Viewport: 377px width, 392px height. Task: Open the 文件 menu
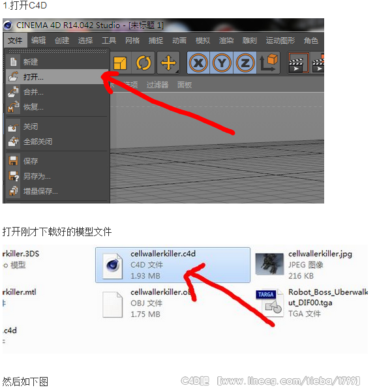[15, 40]
